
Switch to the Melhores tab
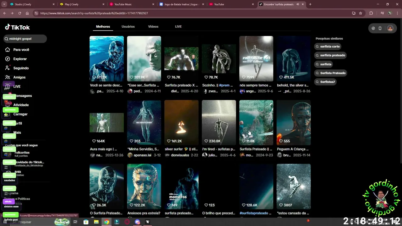pos(103,26)
